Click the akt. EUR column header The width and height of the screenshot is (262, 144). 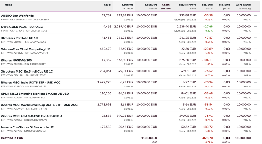click(207, 5)
